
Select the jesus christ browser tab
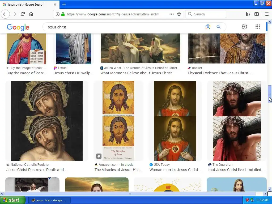coord(30,5)
